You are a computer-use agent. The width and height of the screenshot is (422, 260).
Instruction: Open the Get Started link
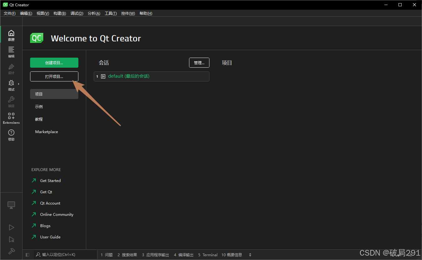[50, 180]
